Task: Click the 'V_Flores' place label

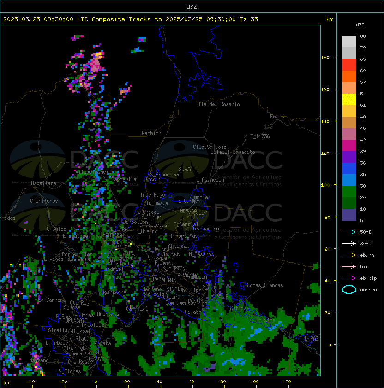Action: 70,371
